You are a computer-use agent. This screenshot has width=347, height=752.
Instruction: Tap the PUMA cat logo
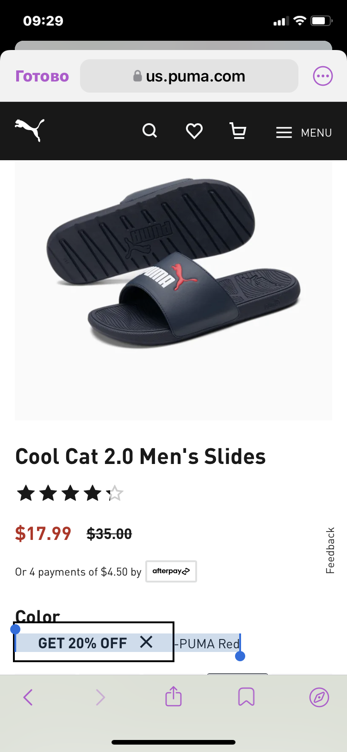(30, 130)
